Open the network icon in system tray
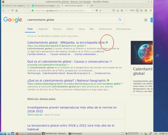The height and width of the screenshot is (135, 168). click(151, 134)
